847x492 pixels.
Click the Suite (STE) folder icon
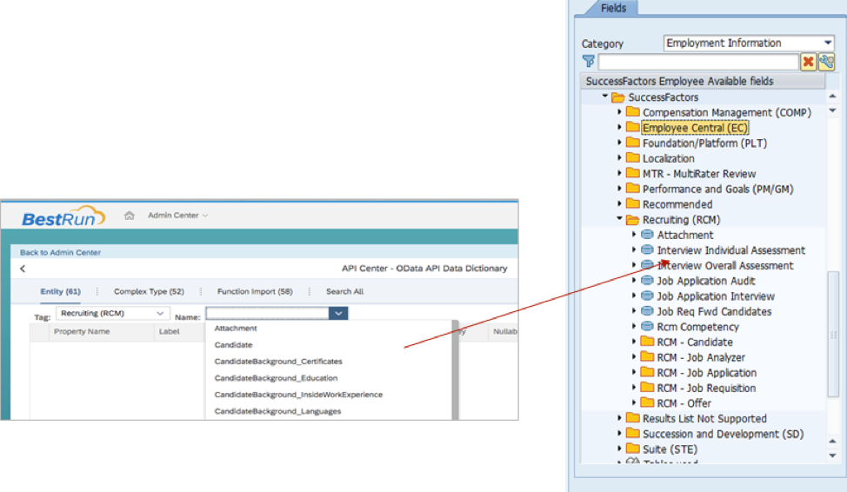tap(632, 449)
